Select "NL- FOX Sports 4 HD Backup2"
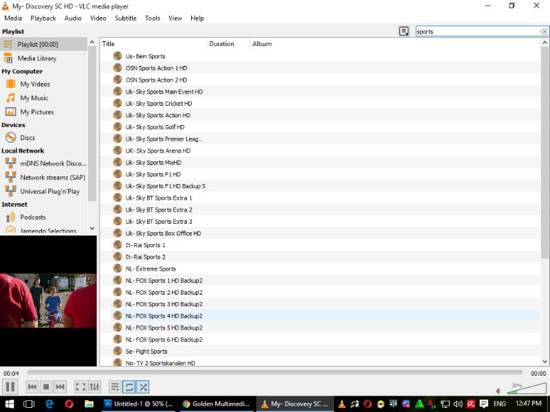Viewport: 550px width, 412px height. pos(320,316)
